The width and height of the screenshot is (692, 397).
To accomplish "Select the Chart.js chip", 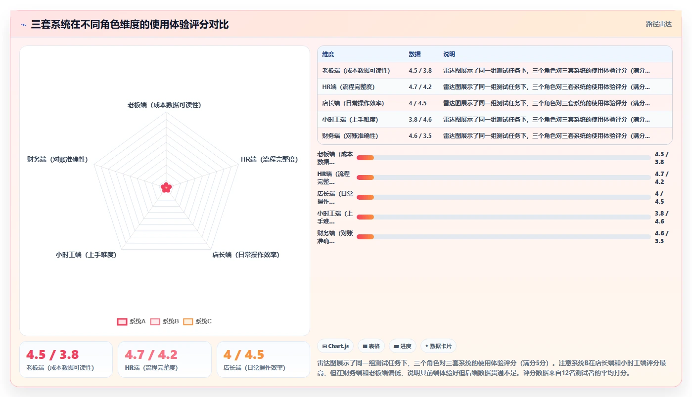I will coord(335,347).
